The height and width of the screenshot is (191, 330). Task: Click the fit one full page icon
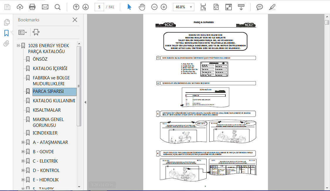[x=216, y=7]
